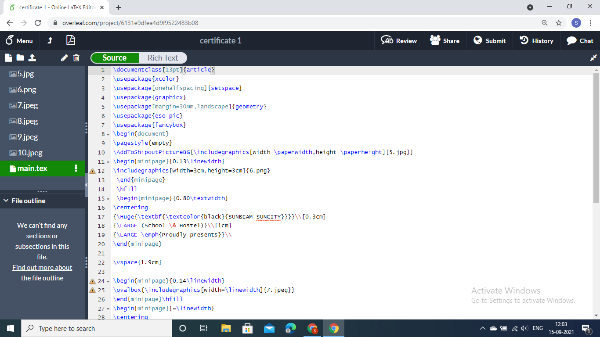Image resolution: width=600 pixels, height=337 pixels.
Task: Rename the file with the pencil icon
Action: tap(64, 57)
